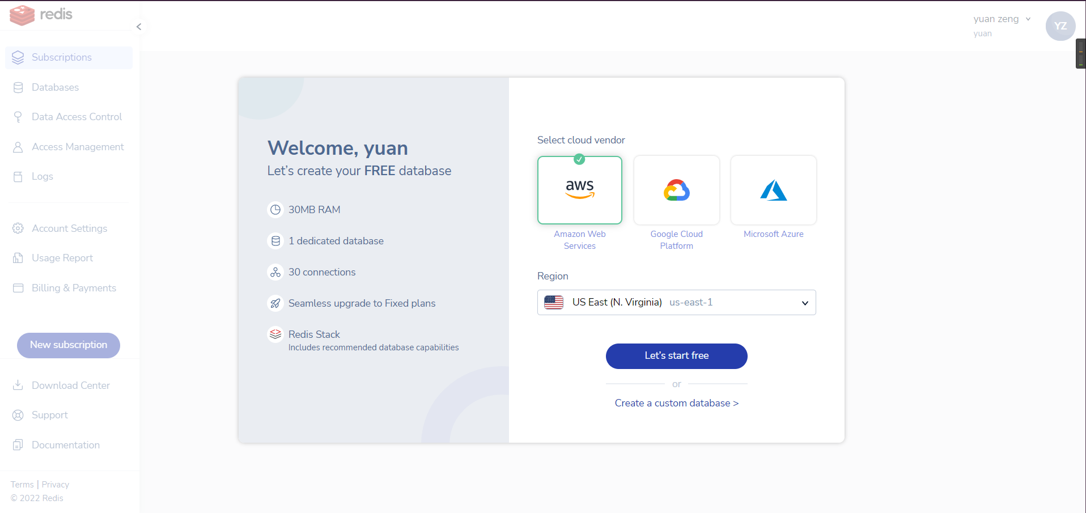The width and height of the screenshot is (1086, 513).
Task: Choose Google Cloud Platform as vendor
Action: point(676,190)
